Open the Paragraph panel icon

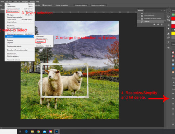pyautogui.click(x=168, y=29)
